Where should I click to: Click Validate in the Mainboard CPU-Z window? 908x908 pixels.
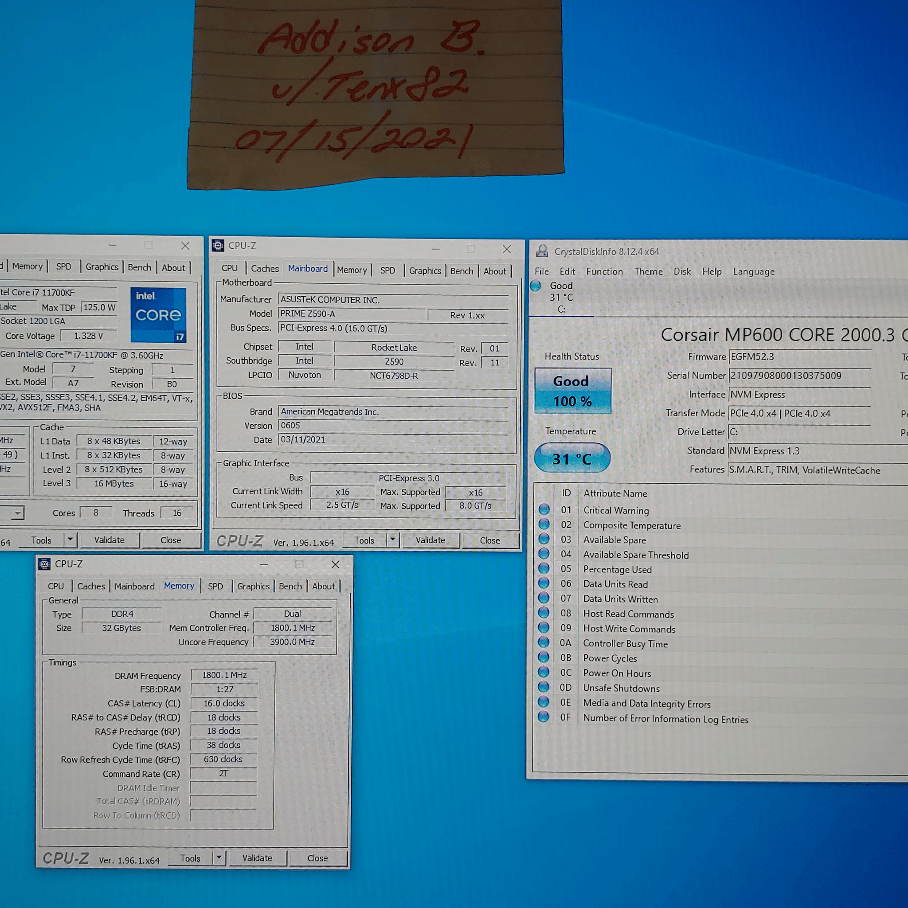coord(431,540)
